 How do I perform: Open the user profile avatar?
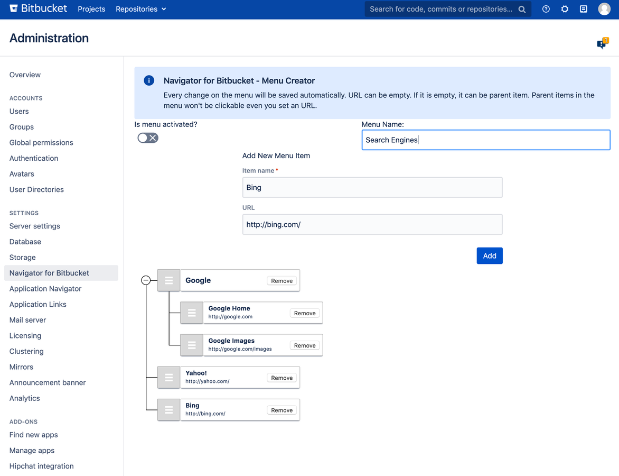point(604,8)
